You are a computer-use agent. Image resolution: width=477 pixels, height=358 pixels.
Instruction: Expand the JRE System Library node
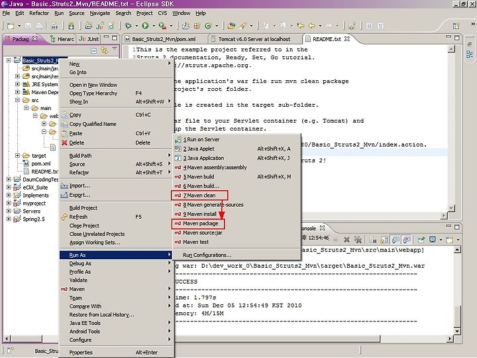[17, 84]
